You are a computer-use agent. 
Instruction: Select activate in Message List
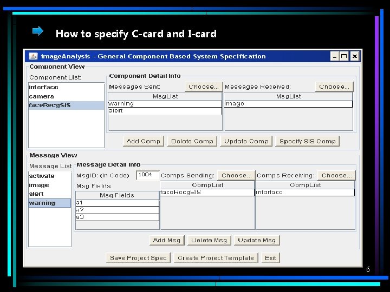click(x=50, y=176)
